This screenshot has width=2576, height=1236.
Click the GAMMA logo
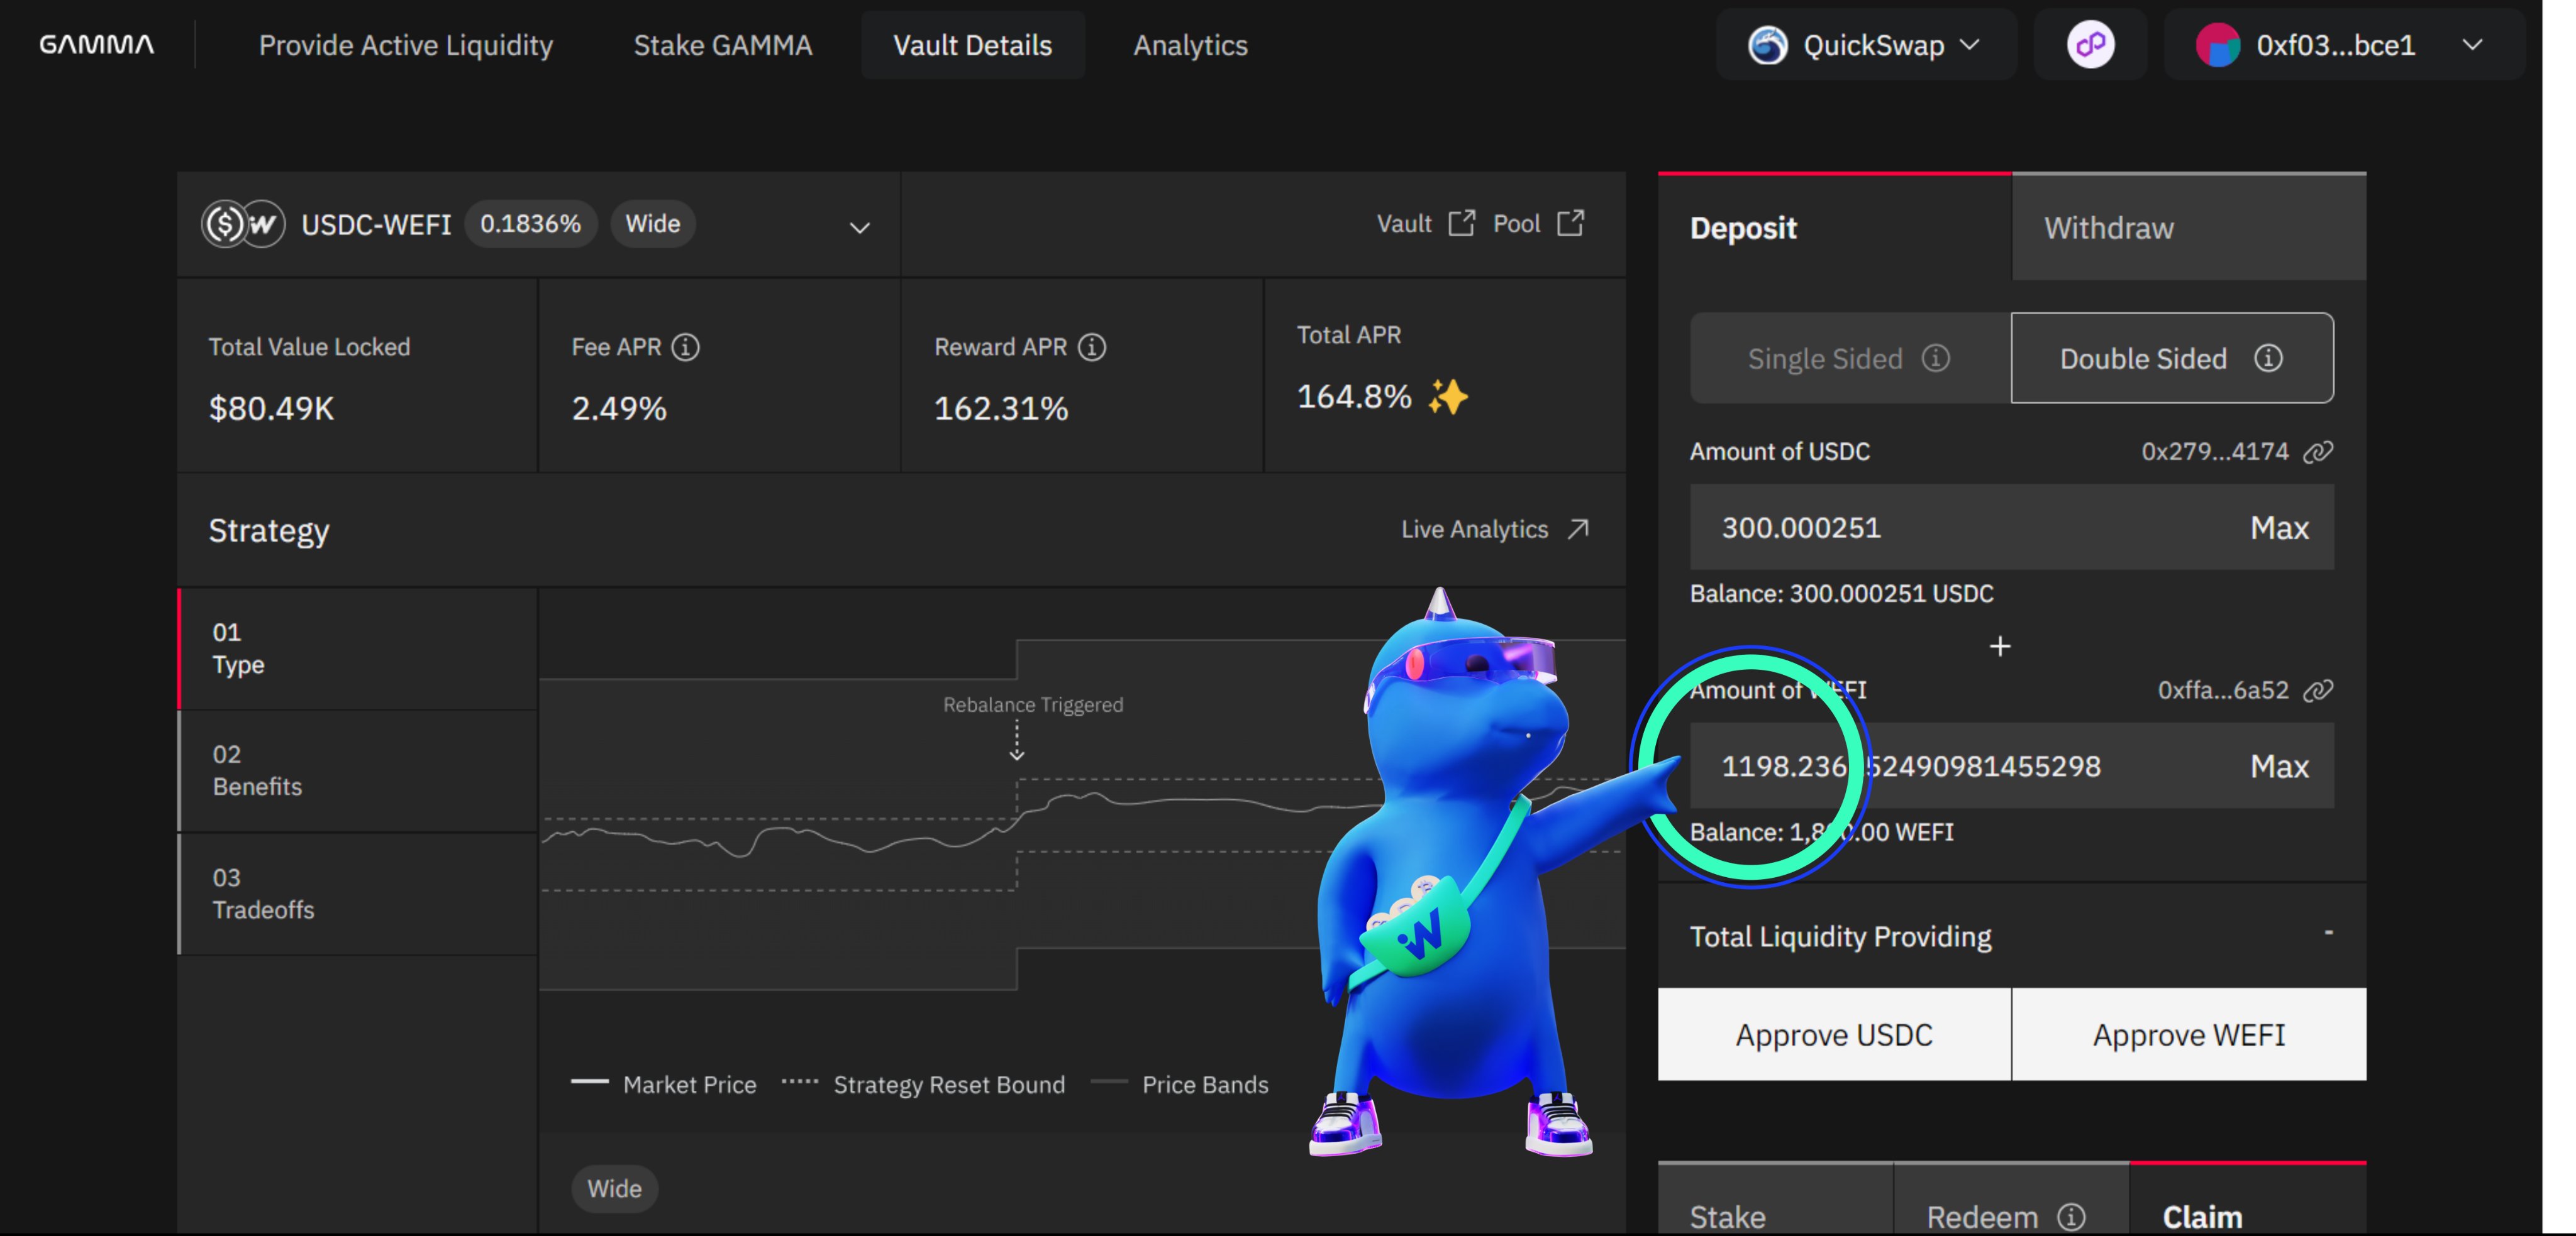[x=96, y=45]
